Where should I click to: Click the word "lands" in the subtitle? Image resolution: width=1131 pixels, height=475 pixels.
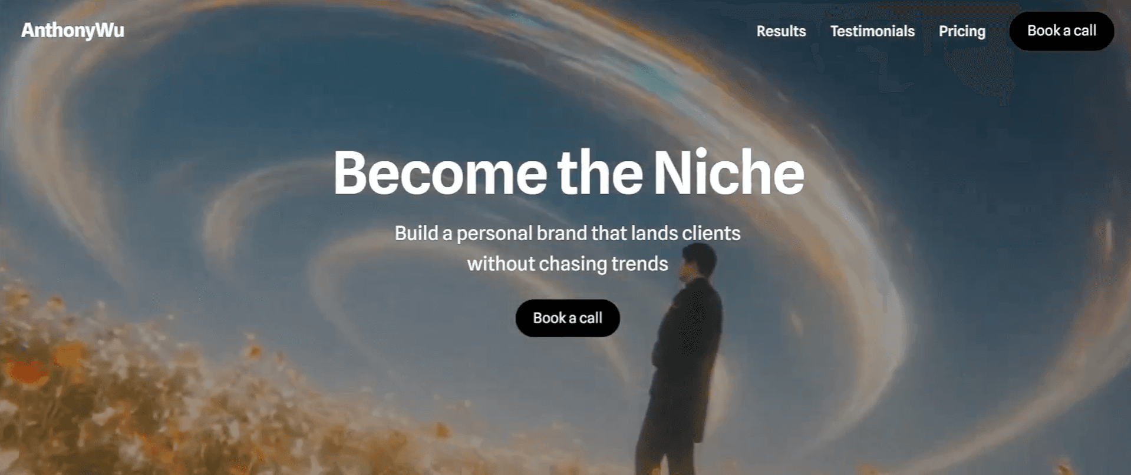click(x=654, y=233)
